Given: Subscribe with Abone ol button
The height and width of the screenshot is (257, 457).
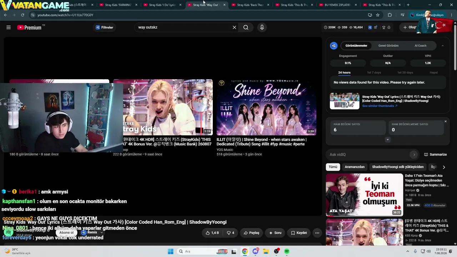Looking at the screenshot, I should [66, 232].
